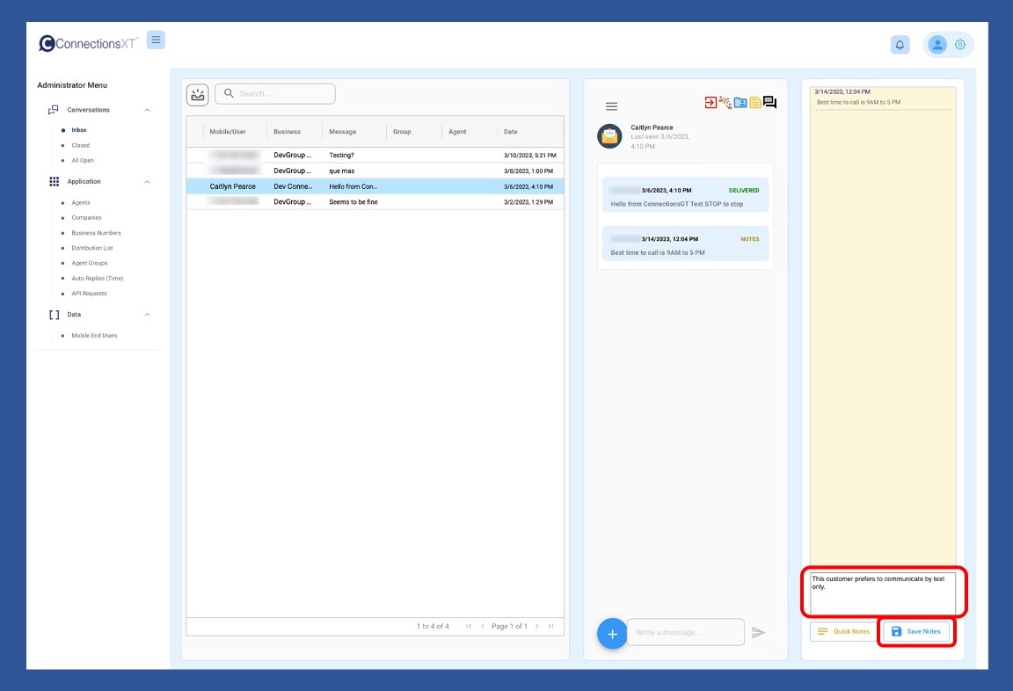Click the red transfer arrow icon
The image size is (1013, 691).
(x=711, y=103)
